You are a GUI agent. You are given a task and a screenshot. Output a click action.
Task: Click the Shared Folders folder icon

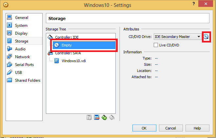pyautogui.click(x=10, y=80)
